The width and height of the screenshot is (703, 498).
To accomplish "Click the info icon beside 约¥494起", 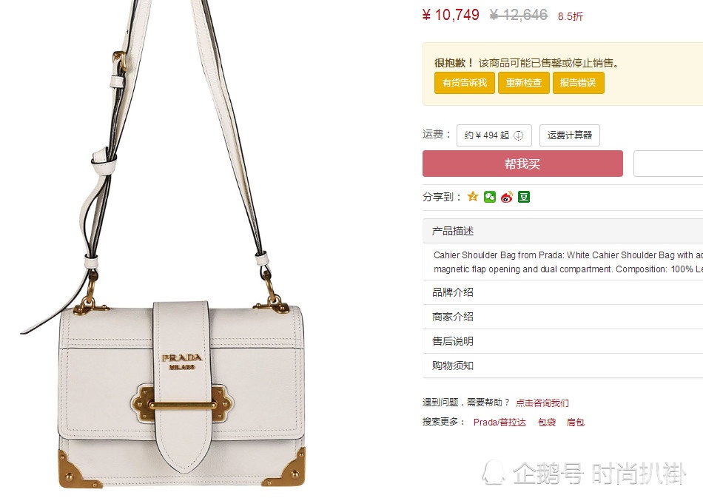I will [x=518, y=135].
